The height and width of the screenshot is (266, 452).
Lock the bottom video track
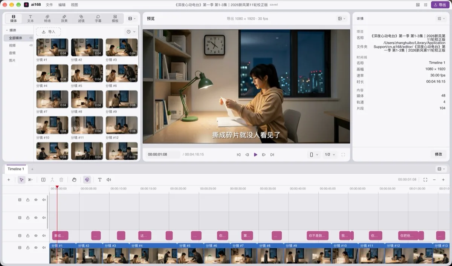28,248
